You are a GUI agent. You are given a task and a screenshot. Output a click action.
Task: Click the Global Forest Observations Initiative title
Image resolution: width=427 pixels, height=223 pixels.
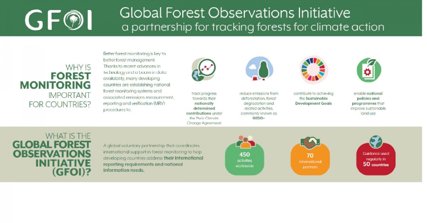click(235, 11)
